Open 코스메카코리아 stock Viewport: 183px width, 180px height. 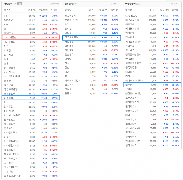pyautogui.click(x=133, y=128)
